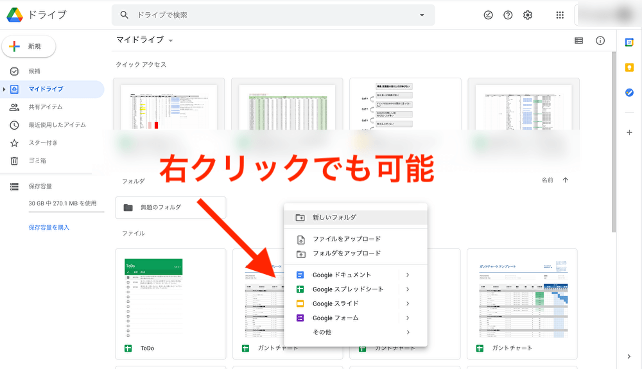Open the offline ready status icon
The height and width of the screenshot is (369, 642).
488,15
